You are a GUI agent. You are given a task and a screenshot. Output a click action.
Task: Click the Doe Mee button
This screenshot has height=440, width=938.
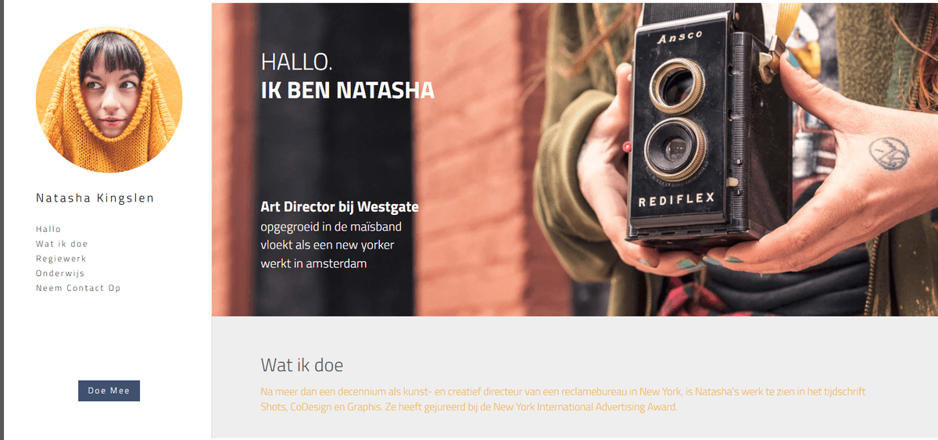109,391
